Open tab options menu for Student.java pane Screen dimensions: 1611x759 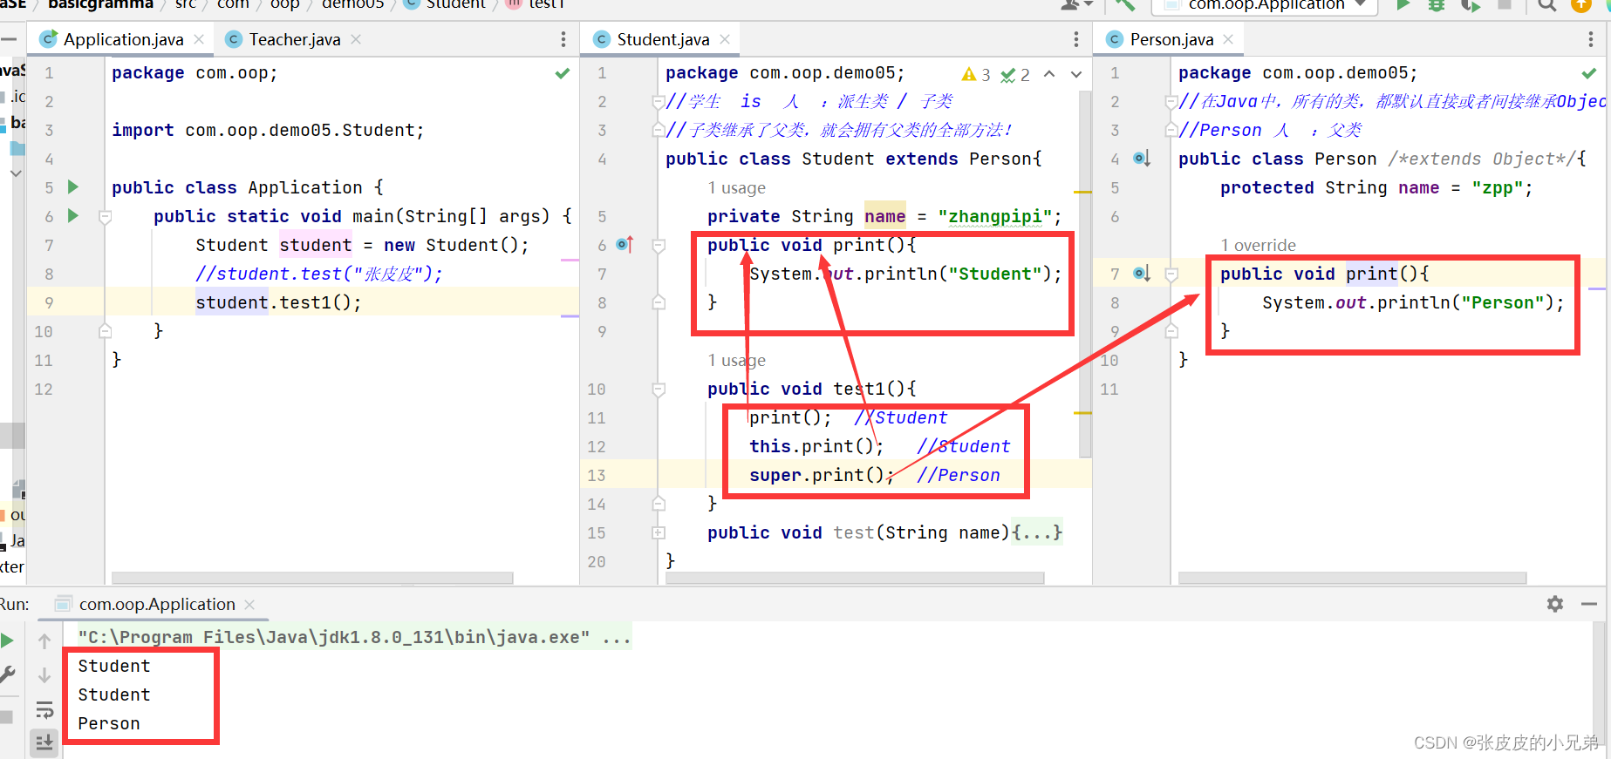pyautogui.click(x=1076, y=39)
